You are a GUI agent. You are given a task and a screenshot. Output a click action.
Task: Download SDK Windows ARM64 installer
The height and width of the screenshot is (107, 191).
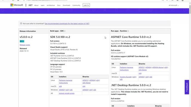click(62, 90)
